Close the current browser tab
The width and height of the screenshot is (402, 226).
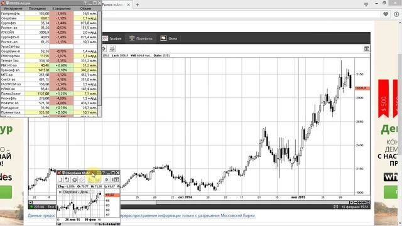click(128, 4)
